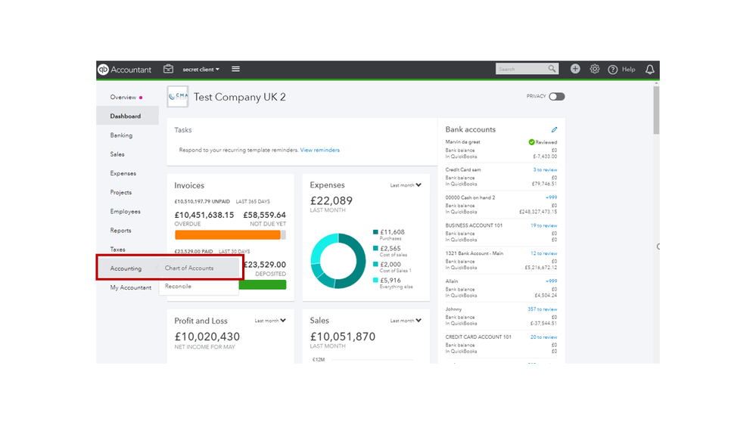Click the 20 to review link
Screen dimensions: 756x425
click(544, 337)
